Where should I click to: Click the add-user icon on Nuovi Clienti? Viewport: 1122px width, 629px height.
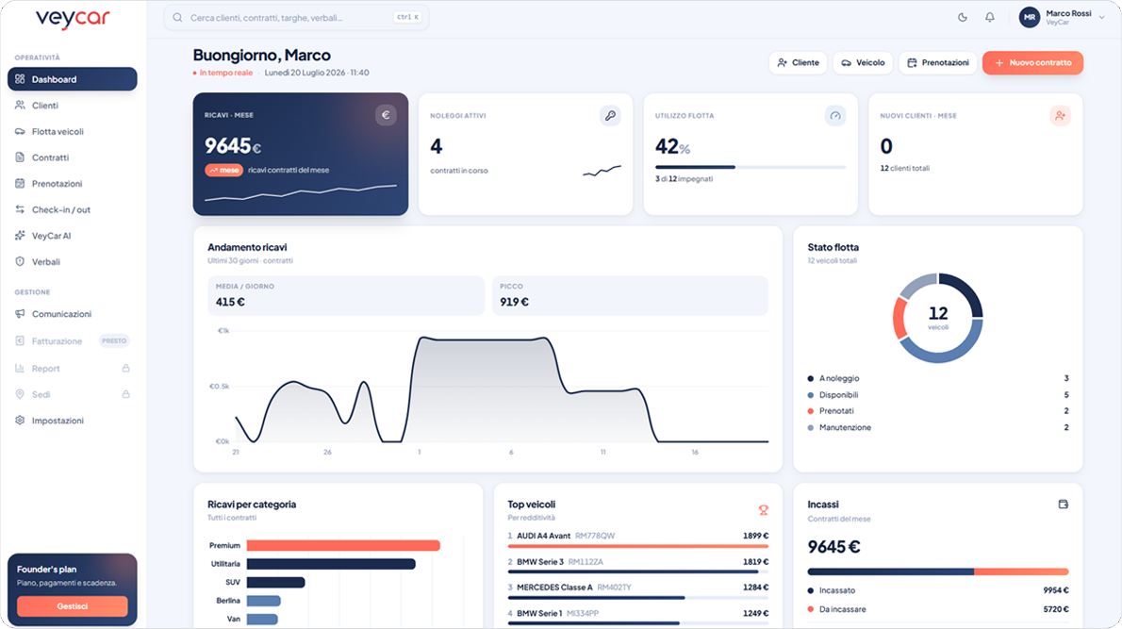tap(1061, 115)
